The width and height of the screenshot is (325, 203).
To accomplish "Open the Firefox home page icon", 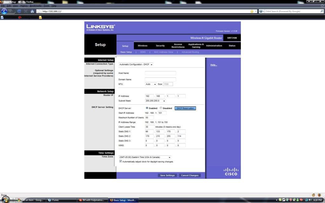I will [x=32, y=11].
